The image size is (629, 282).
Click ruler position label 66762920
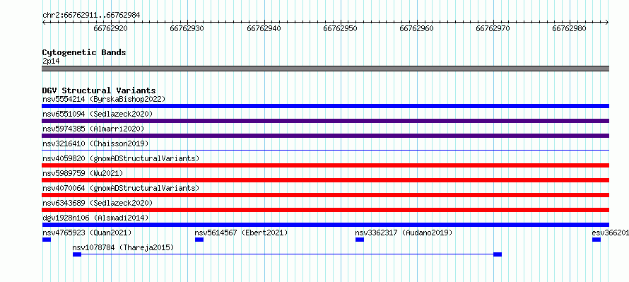(x=111, y=28)
